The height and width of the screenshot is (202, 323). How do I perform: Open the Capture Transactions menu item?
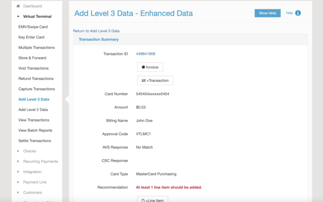(37, 89)
